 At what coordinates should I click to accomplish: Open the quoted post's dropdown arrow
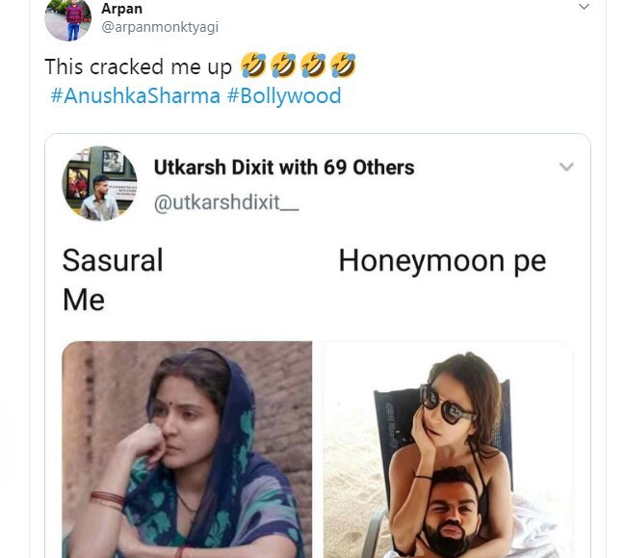click(x=566, y=168)
